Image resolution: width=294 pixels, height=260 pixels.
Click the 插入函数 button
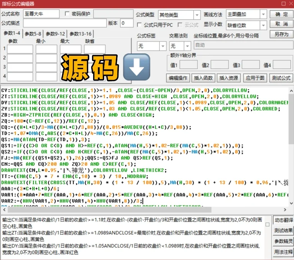203,78
